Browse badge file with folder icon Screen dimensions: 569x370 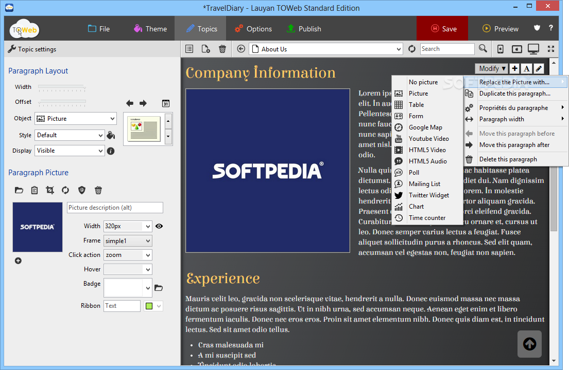[159, 288]
